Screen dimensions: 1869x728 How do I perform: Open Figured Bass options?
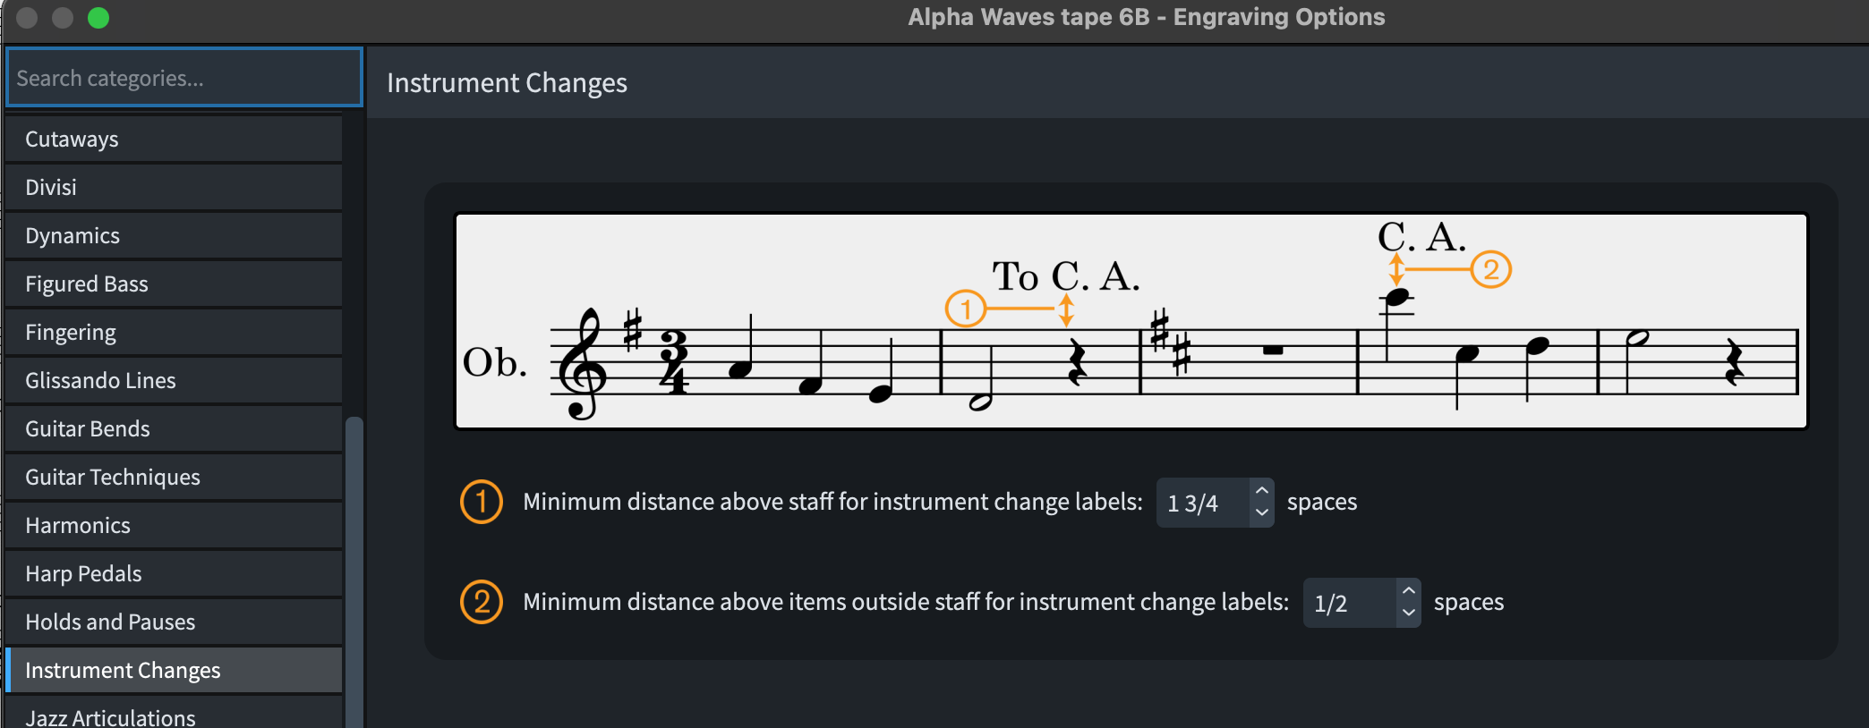tap(174, 284)
